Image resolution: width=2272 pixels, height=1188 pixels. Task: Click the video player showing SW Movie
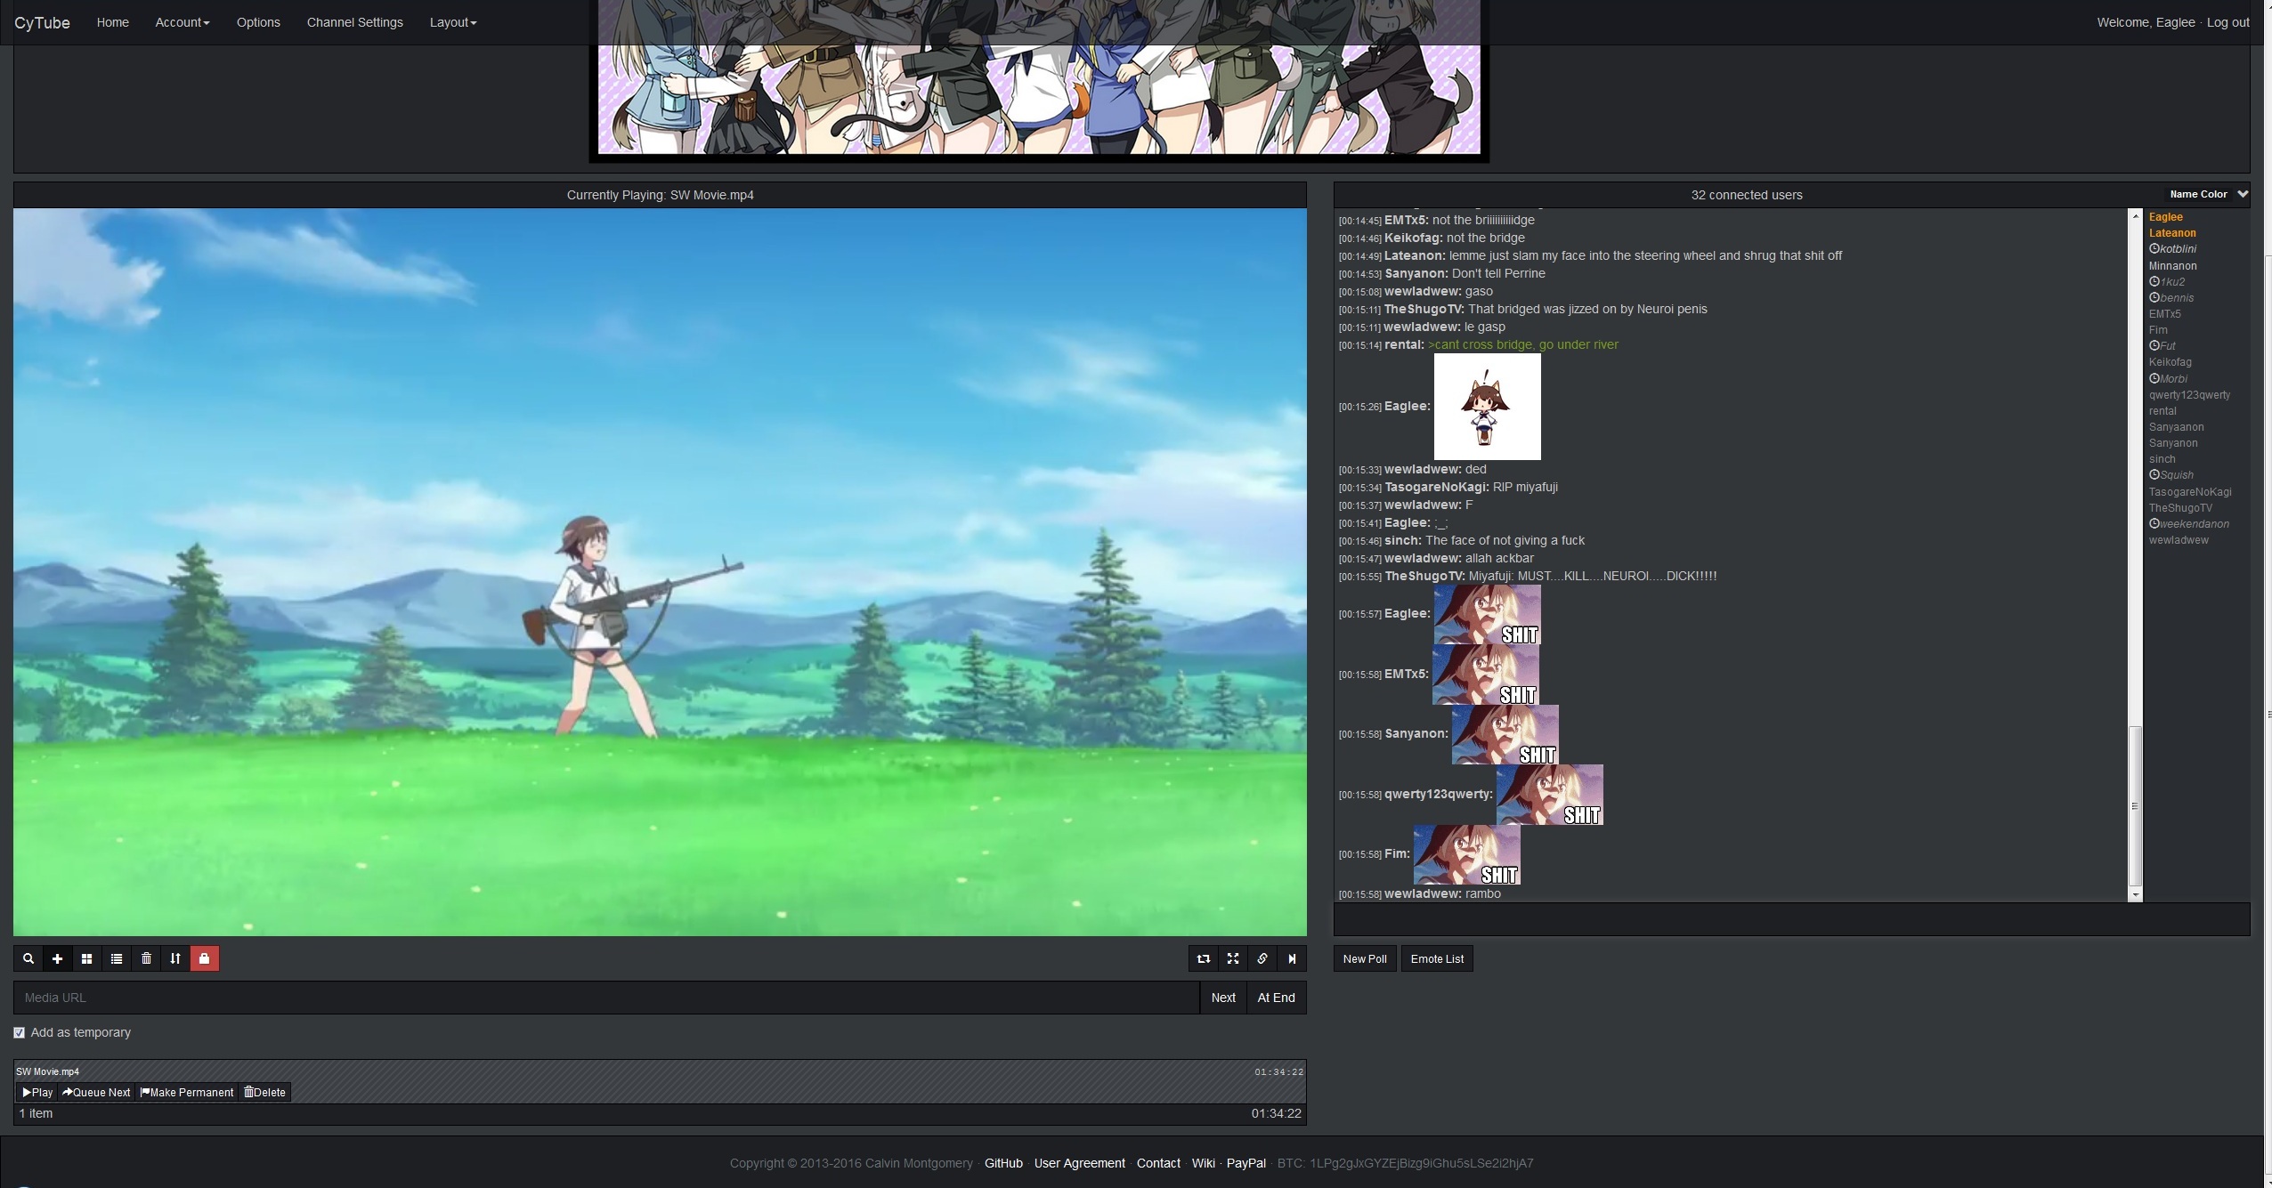pos(660,572)
